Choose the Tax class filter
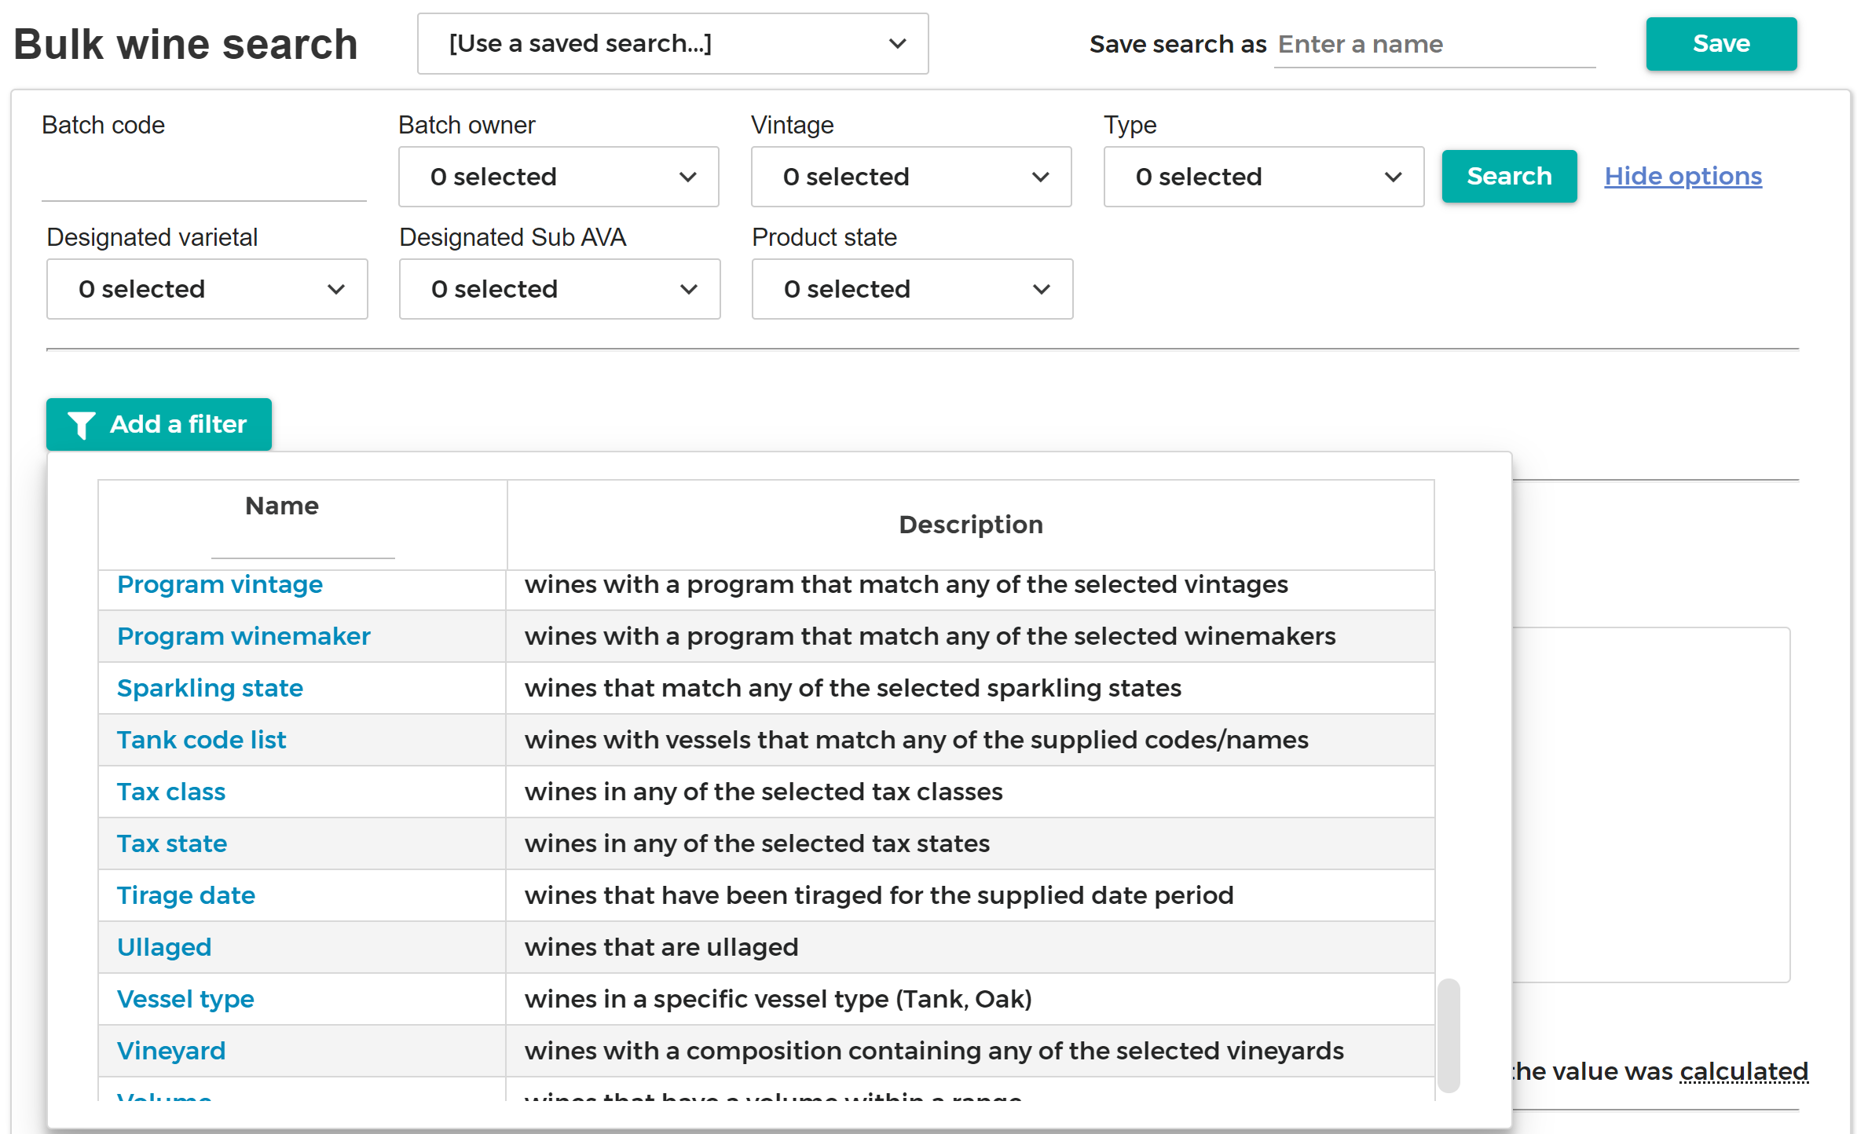 point(171,792)
